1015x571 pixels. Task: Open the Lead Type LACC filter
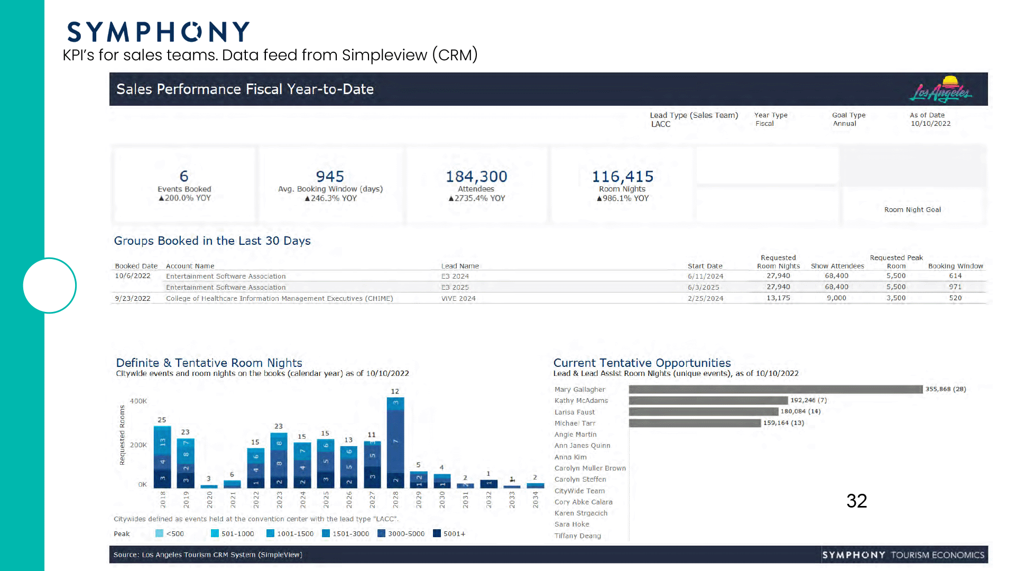(661, 124)
